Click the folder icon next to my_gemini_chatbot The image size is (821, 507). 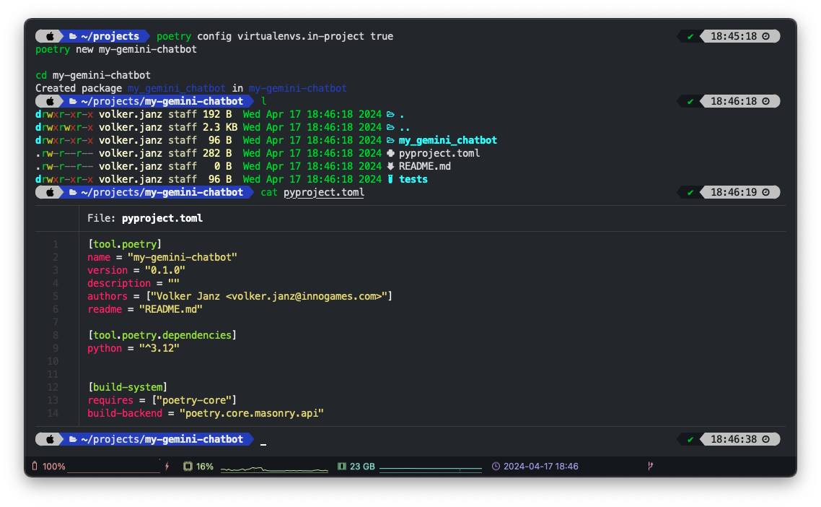390,140
